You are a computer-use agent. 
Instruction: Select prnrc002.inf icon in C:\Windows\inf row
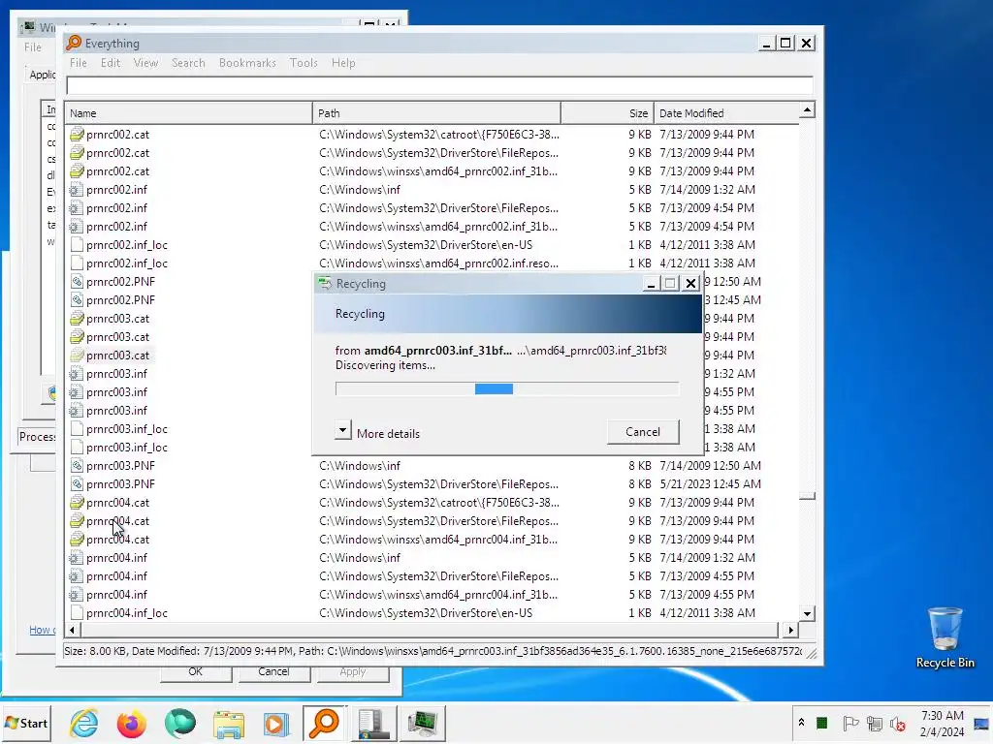pos(77,189)
